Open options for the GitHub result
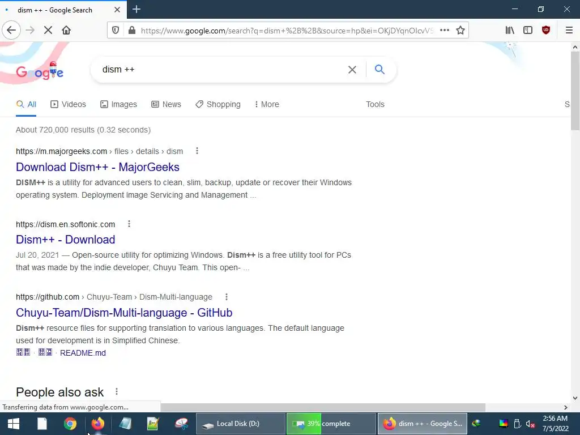This screenshot has height=435, width=580. (x=227, y=297)
